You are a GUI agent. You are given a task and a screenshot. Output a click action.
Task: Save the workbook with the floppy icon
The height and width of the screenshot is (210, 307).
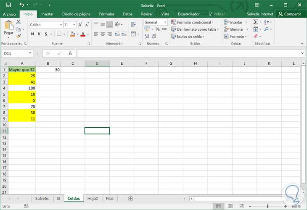click(8, 5)
